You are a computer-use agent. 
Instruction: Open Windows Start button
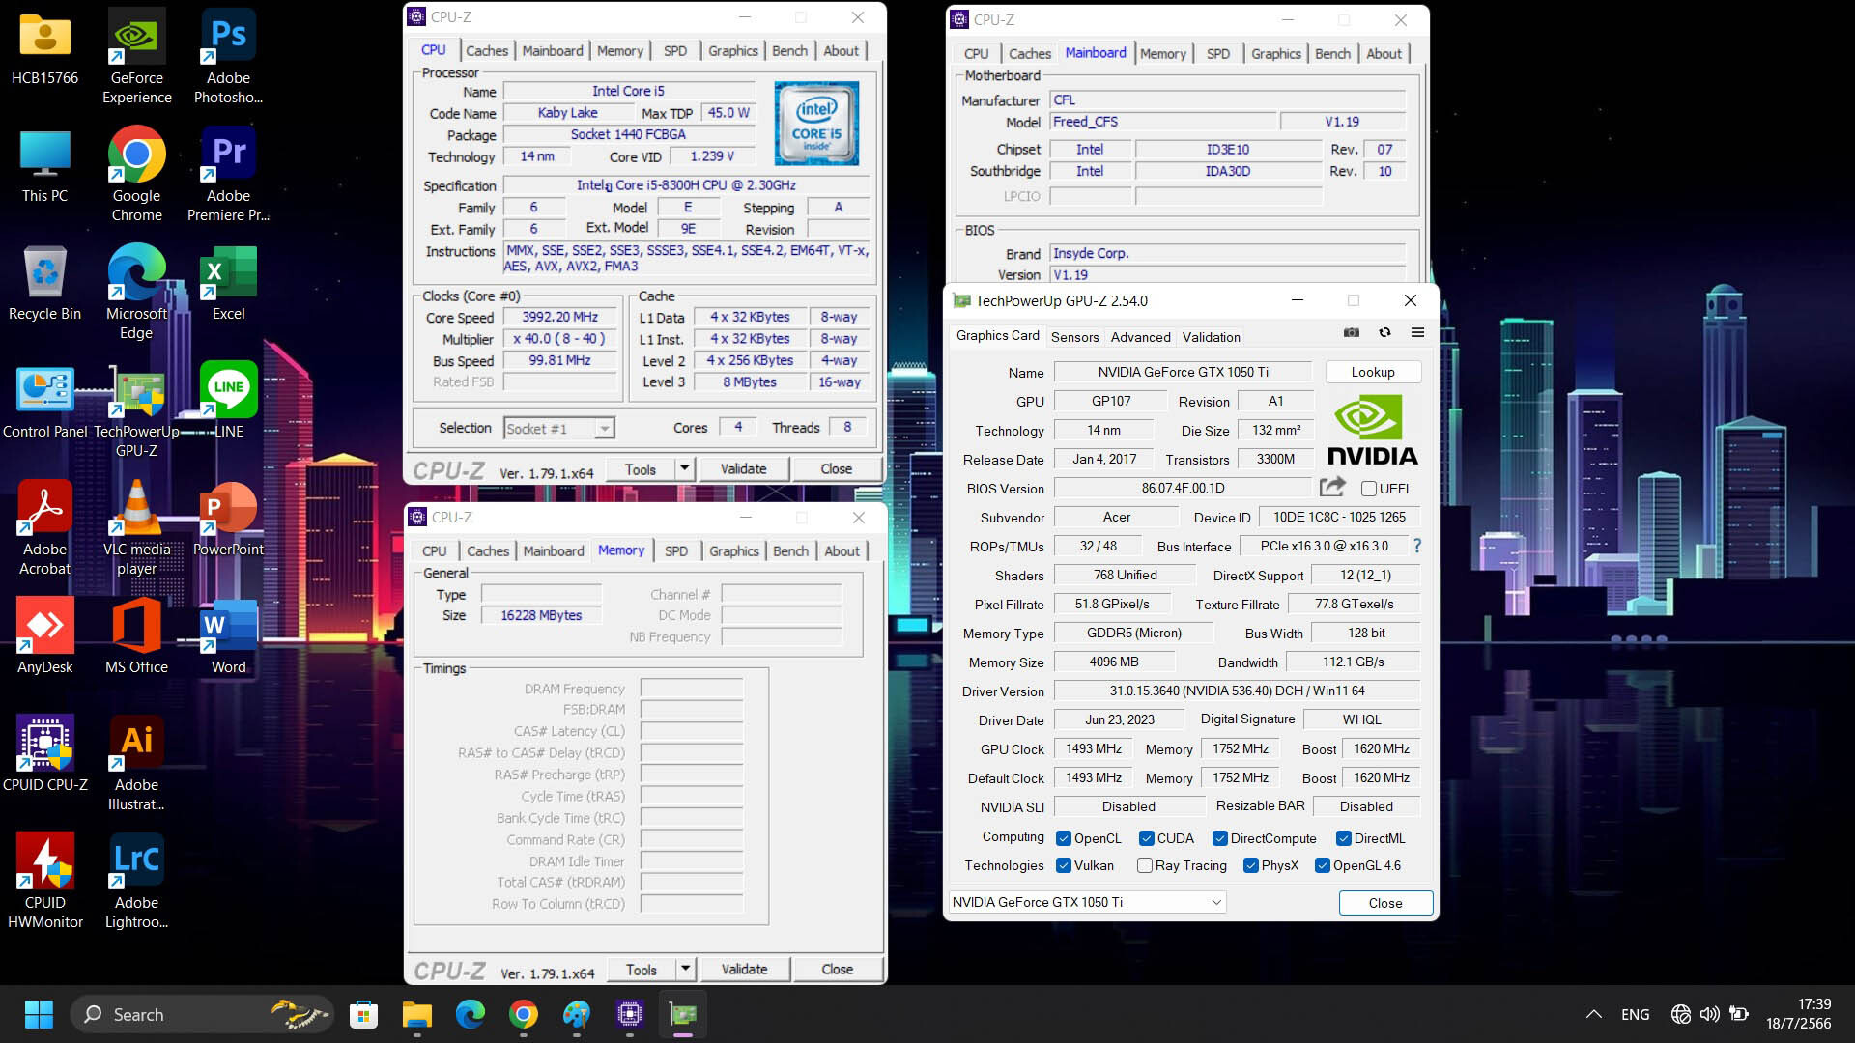(39, 1014)
